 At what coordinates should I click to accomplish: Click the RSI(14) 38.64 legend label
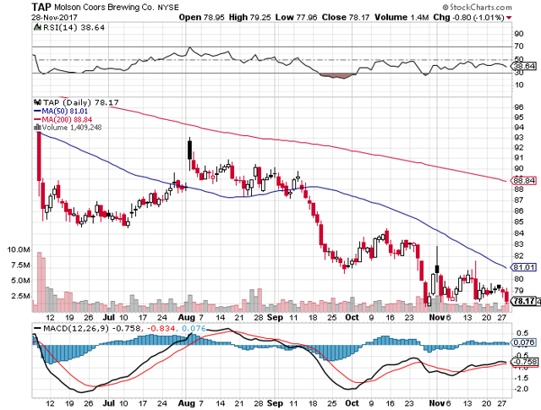74,28
